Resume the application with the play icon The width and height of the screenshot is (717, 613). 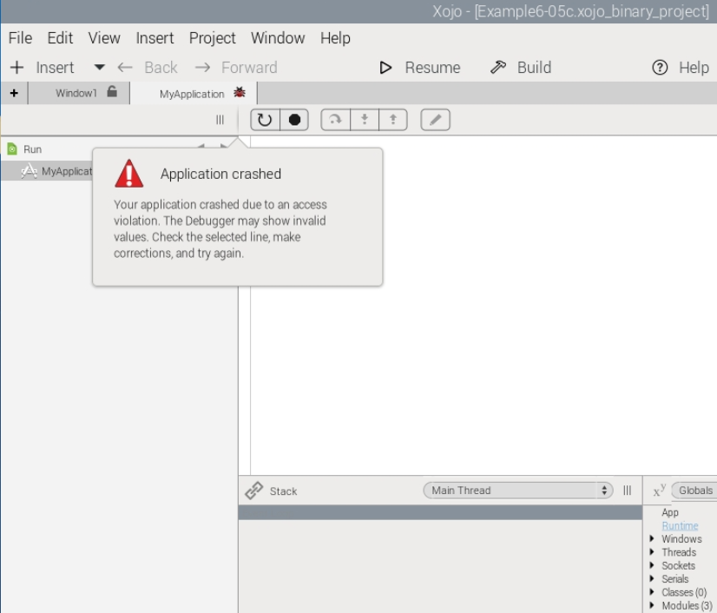tap(385, 68)
